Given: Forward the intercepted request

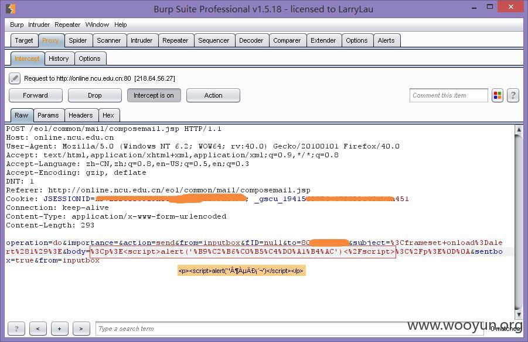Looking at the screenshot, I should click(35, 95).
